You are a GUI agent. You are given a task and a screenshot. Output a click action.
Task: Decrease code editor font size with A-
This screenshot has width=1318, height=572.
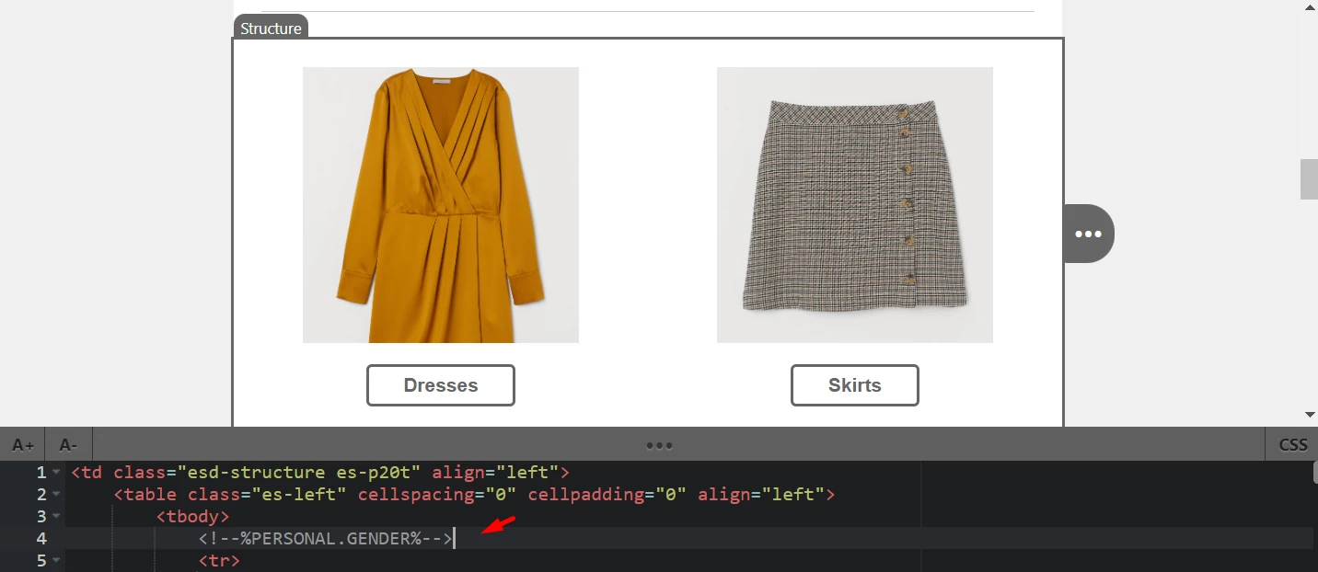(x=68, y=444)
